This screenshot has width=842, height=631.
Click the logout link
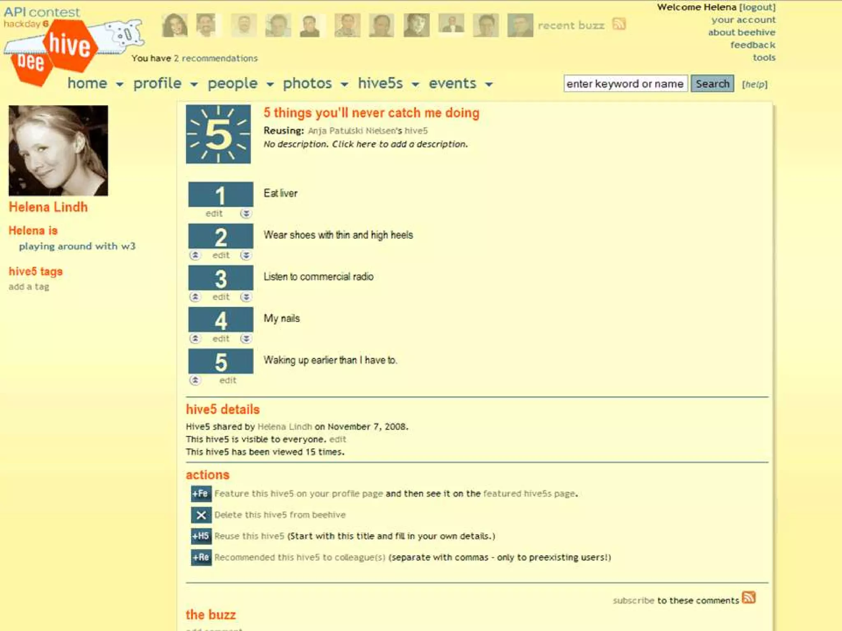[757, 7]
